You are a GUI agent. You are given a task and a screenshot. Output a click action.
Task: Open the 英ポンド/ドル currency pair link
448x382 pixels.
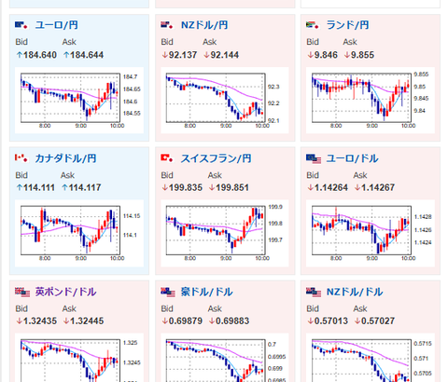[x=65, y=292]
